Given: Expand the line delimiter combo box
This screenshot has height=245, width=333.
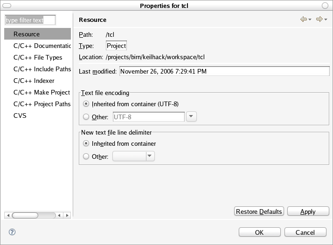Looking at the screenshot, I should pyautogui.click(x=150, y=157).
